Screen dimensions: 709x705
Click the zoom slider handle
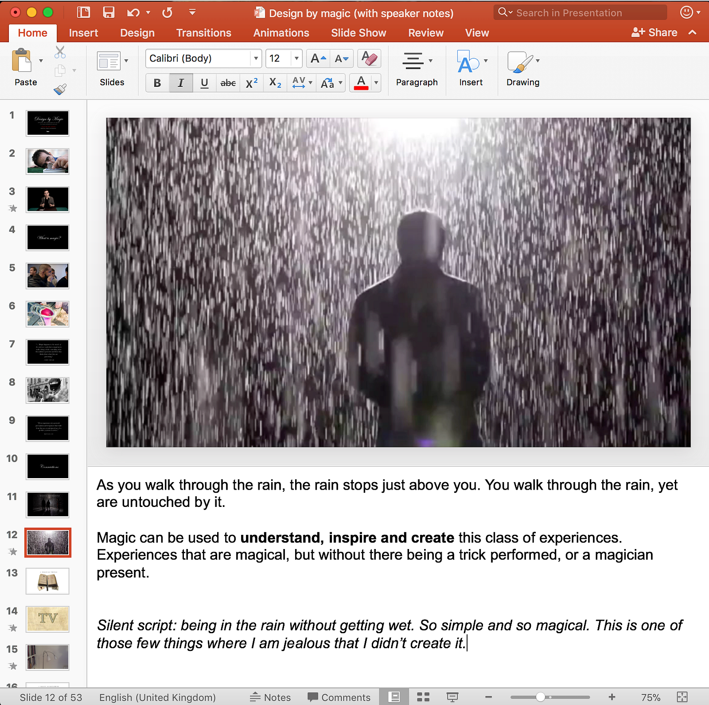coord(540,697)
